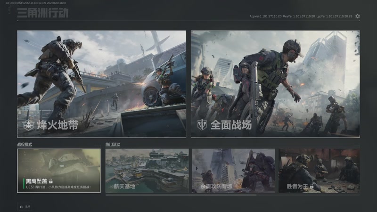Click the 黑鹰坠落 title text
377x212 pixels.
[37, 181]
